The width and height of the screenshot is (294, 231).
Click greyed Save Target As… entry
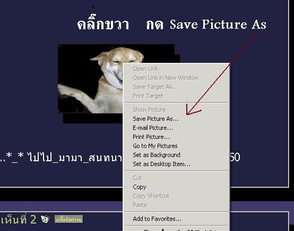pos(176,87)
